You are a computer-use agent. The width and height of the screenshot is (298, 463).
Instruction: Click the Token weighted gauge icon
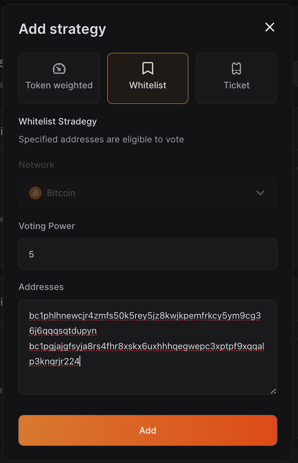[59, 68]
